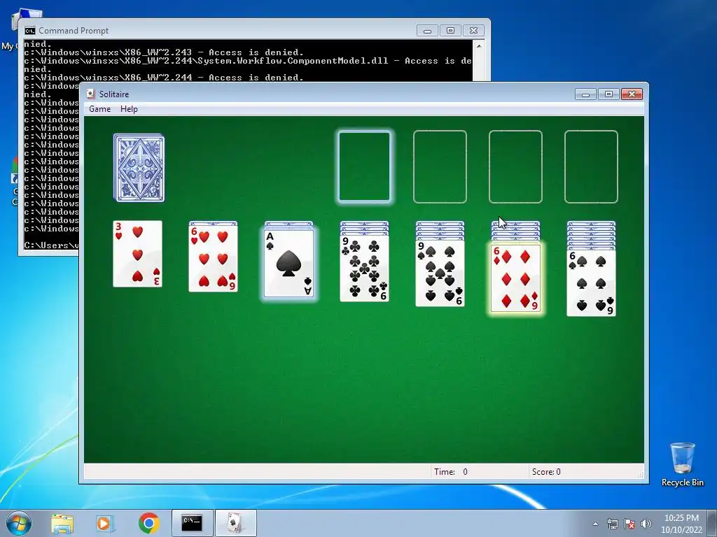Click the Show desktop button
Screen dimensions: 717x537
click(x=713, y=523)
